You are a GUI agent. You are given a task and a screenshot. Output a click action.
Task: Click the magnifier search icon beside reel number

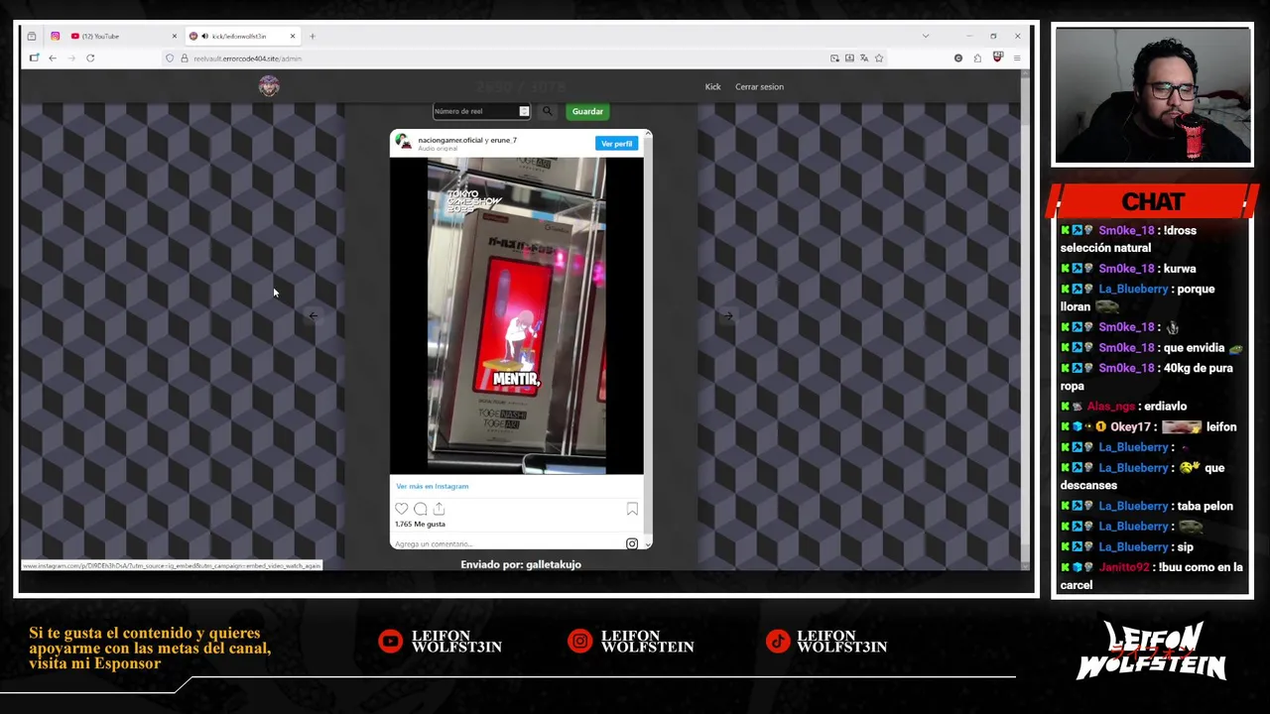click(547, 111)
